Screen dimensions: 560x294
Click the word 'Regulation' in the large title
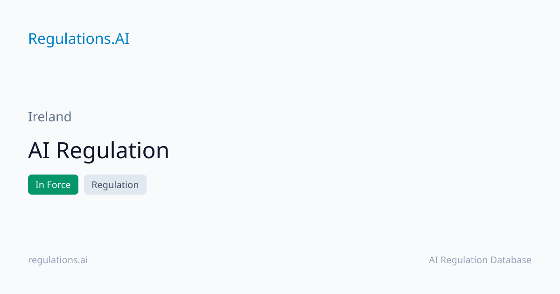pyautogui.click(x=113, y=151)
